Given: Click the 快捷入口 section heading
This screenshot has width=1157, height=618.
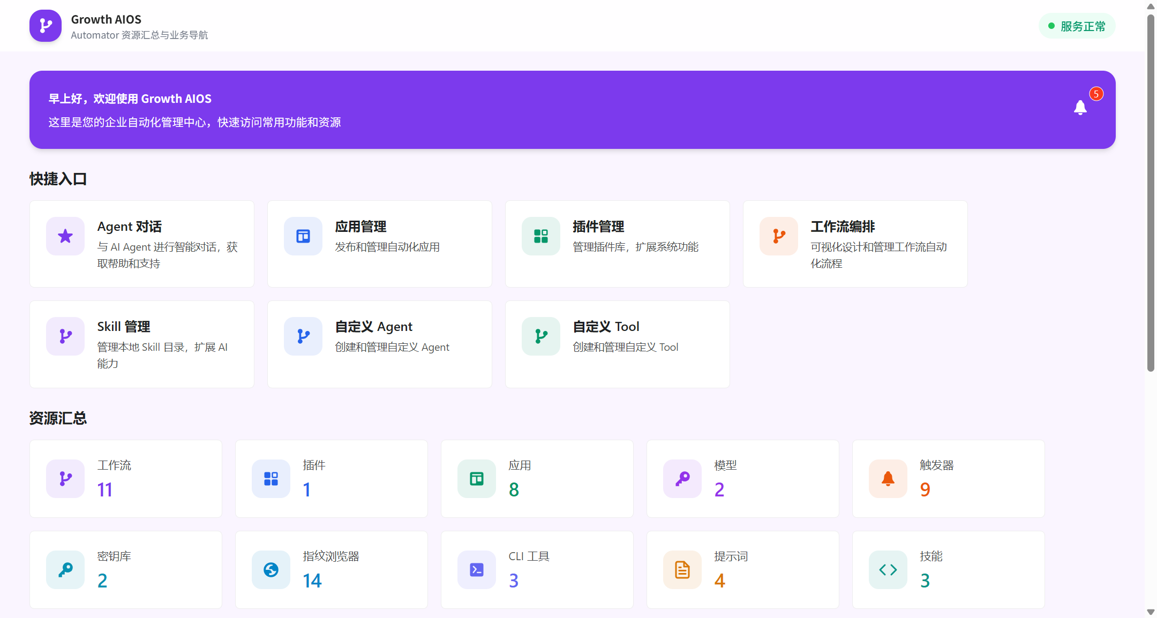Looking at the screenshot, I should click(58, 179).
